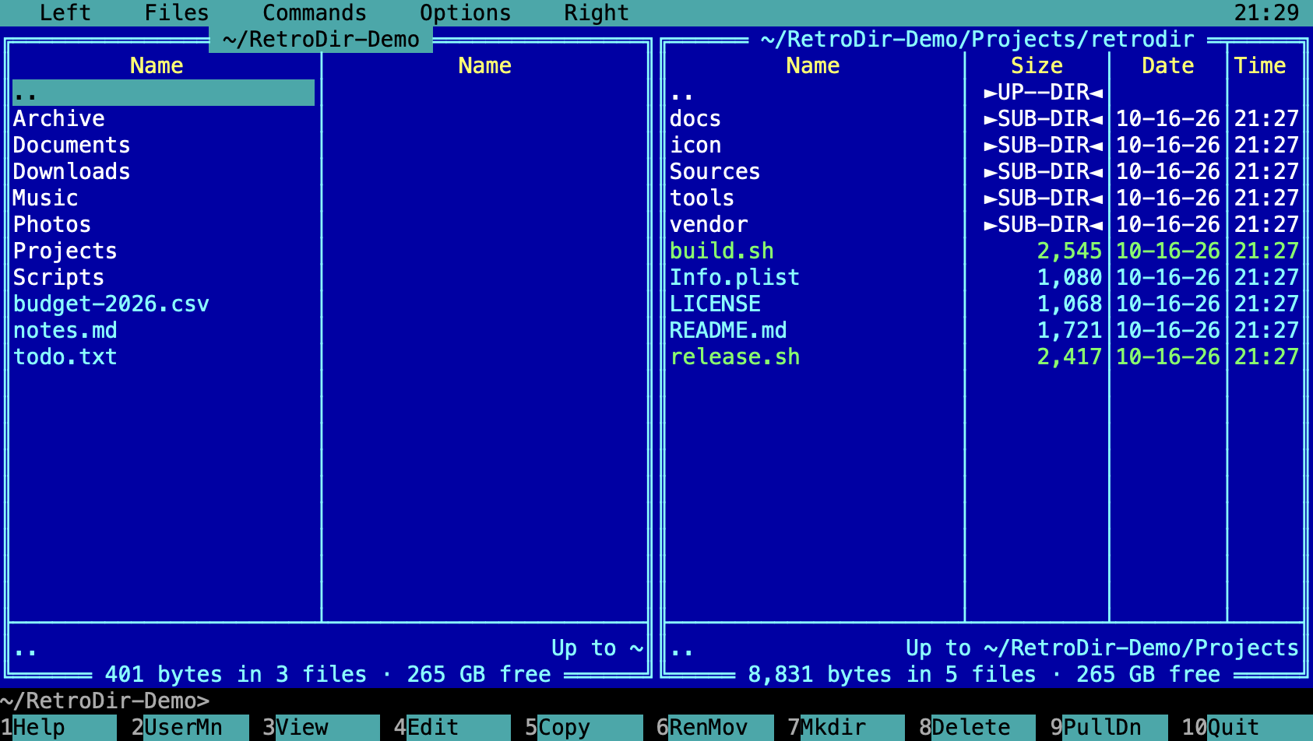Click the 9PullDn function key
The width and height of the screenshot is (1313, 741).
1109,727
